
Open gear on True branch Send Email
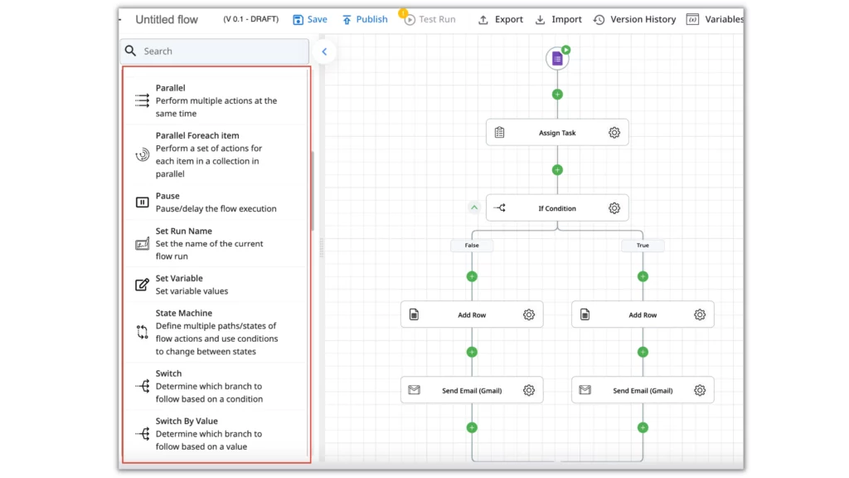tap(700, 390)
